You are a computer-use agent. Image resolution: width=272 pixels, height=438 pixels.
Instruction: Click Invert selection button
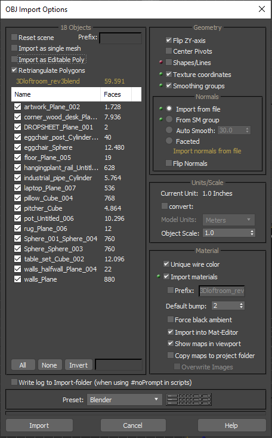[79, 365]
